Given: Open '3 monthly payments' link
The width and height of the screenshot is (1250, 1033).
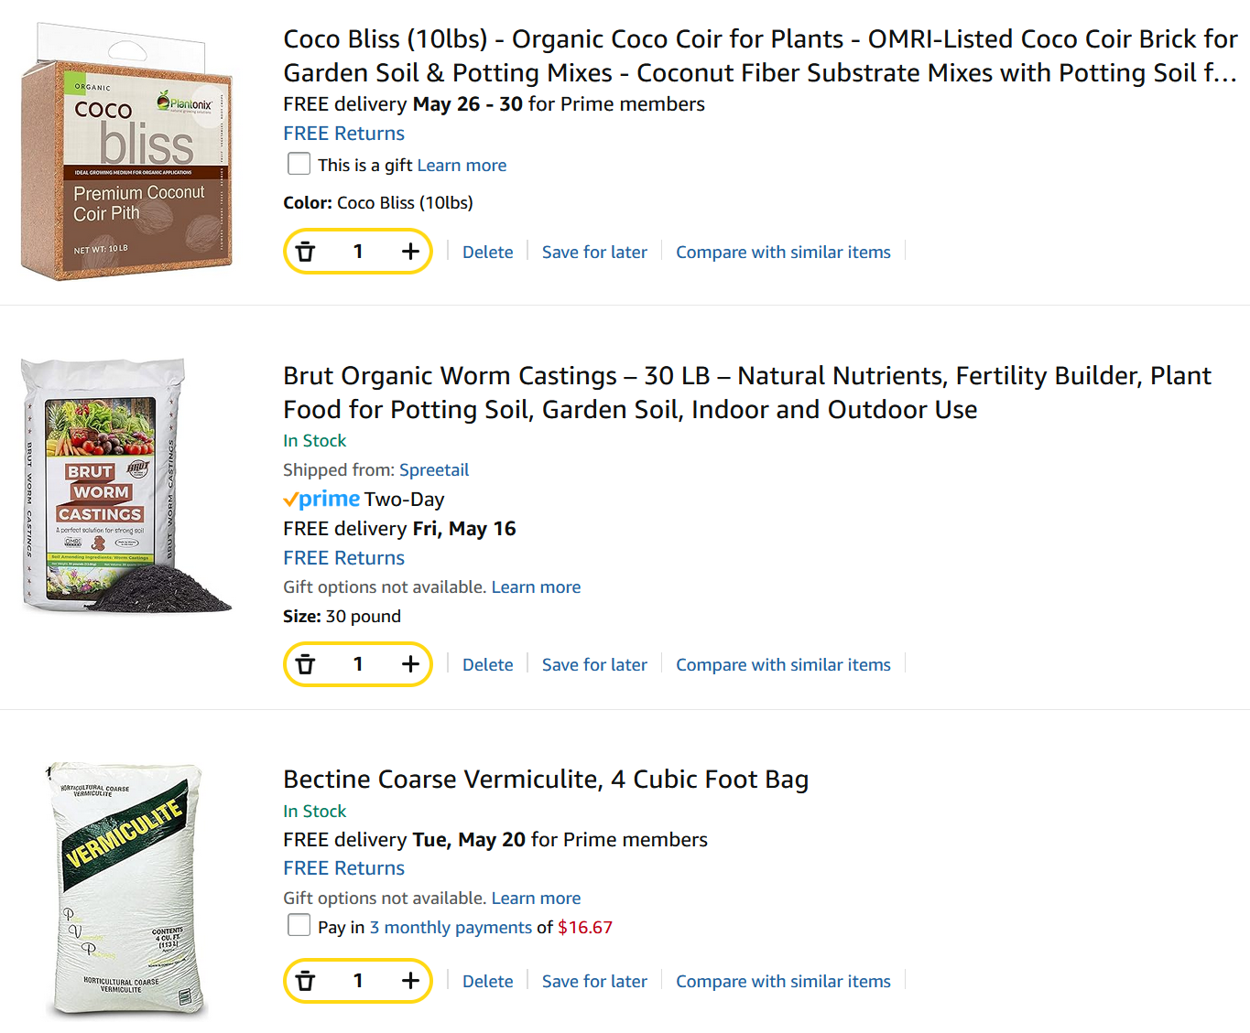Looking at the screenshot, I should (451, 927).
